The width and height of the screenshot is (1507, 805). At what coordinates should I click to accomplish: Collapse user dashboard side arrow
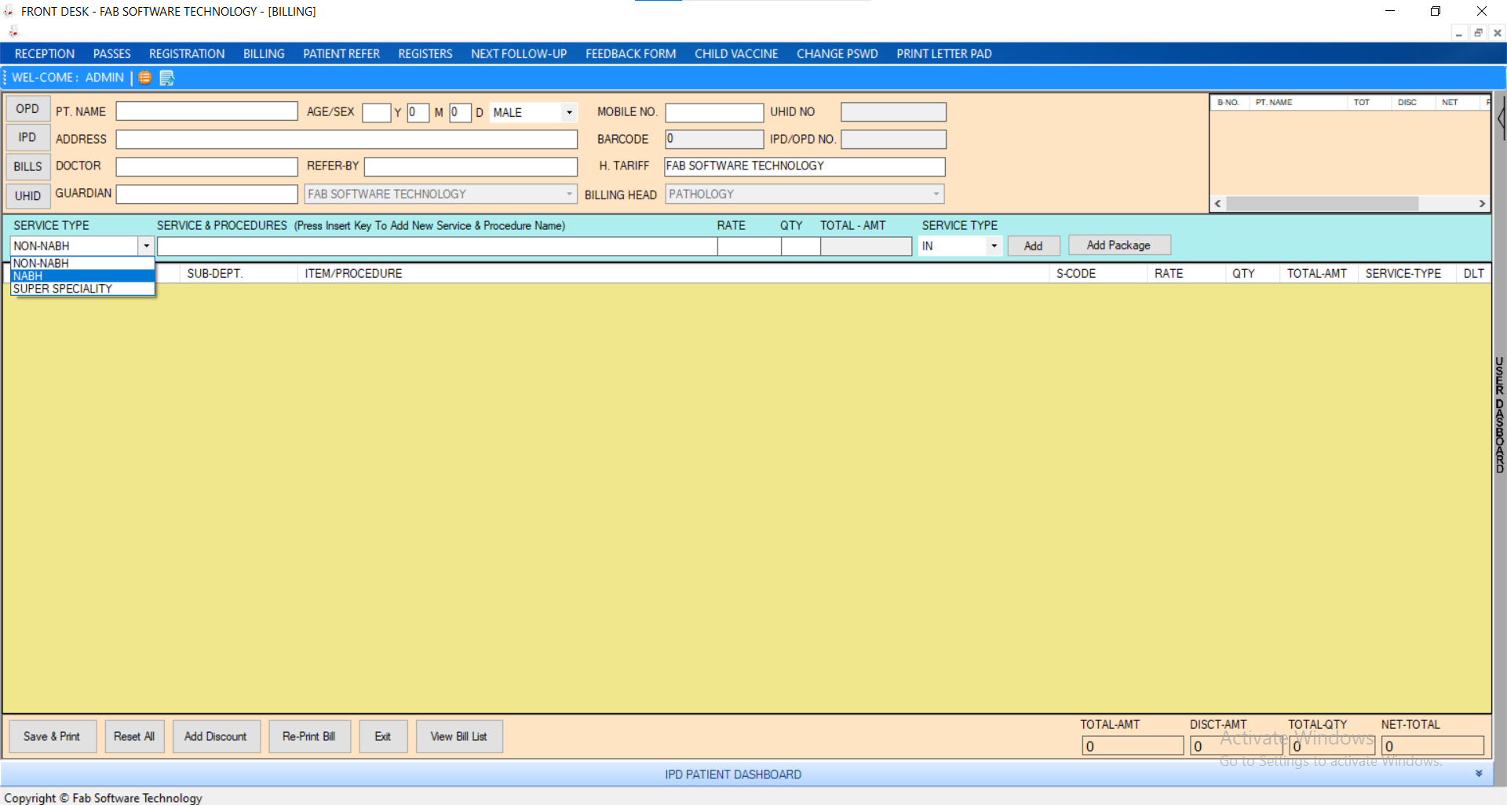pyautogui.click(x=1501, y=119)
